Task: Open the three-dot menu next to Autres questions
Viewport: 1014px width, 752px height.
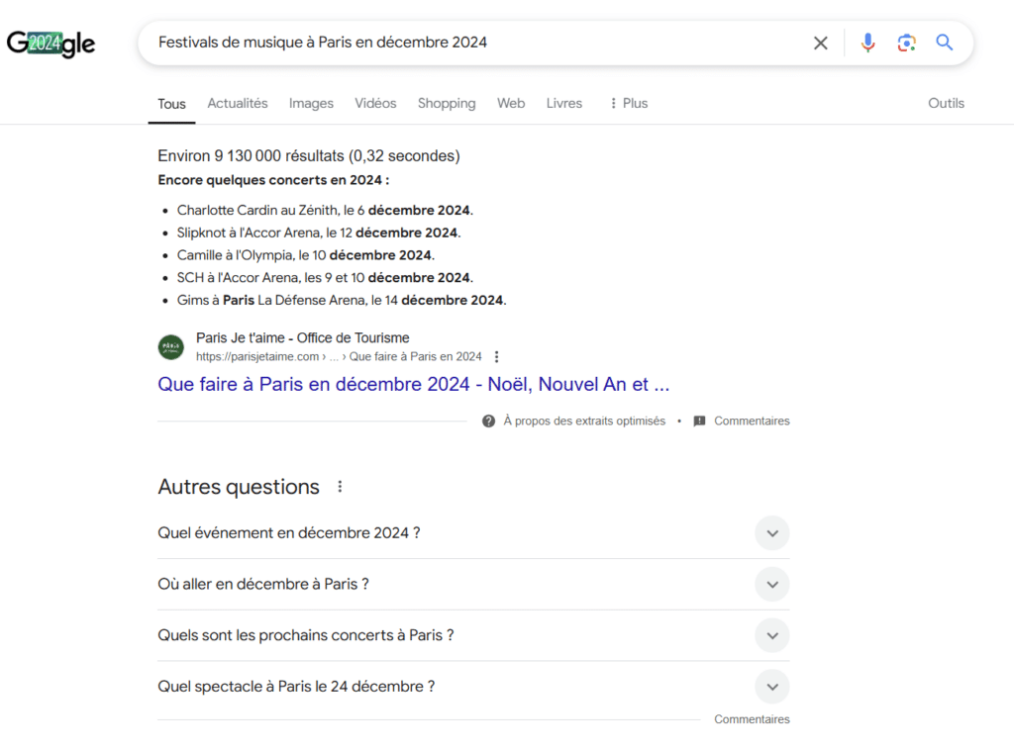Action: click(x=341, y=487)
